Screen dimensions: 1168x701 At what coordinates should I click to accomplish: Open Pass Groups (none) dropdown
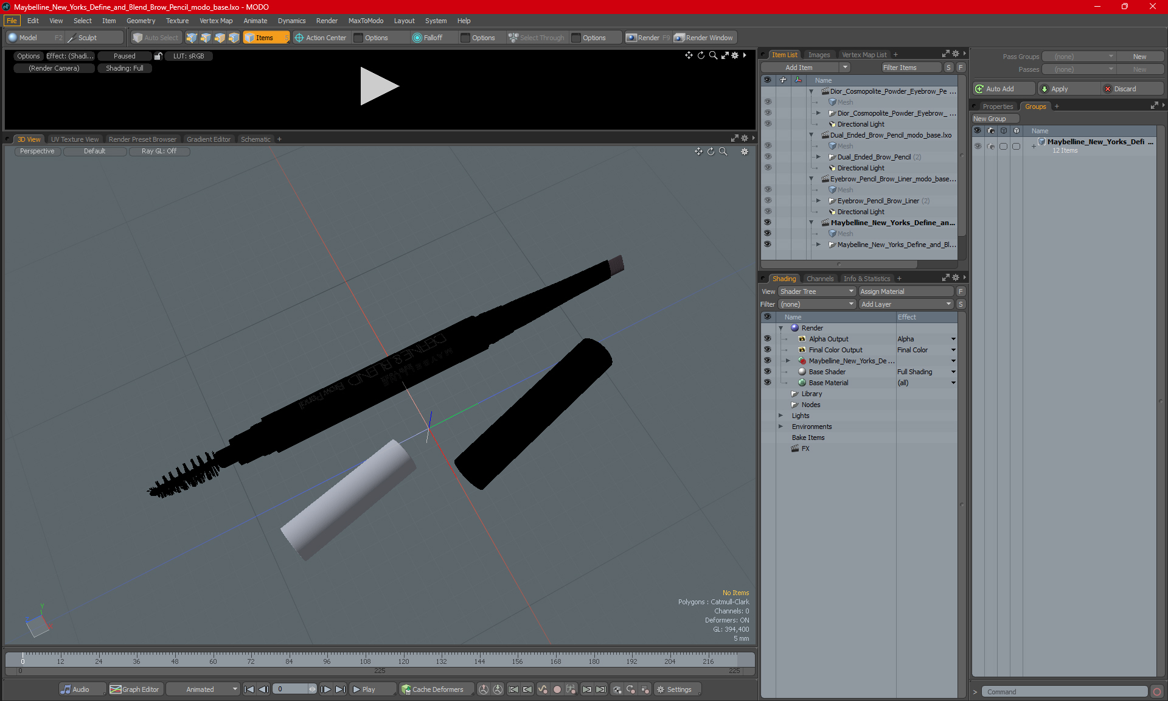1079,57
